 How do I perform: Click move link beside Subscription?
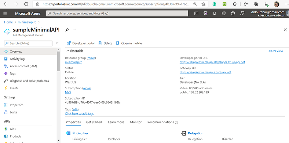[87, 88]
